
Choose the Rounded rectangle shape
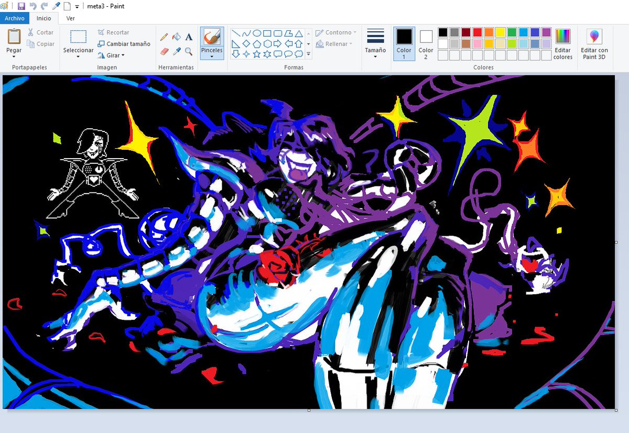point(278,34)
